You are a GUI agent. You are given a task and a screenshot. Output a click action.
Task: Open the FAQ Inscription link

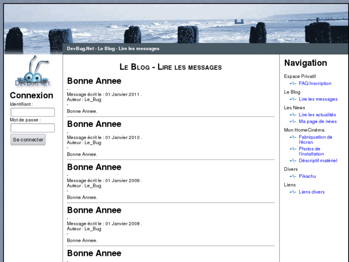(x=315, y=83)
